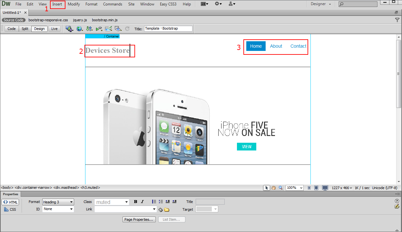
Task: Click Preview in browser globe icon
Action: (x=79, y=29)
